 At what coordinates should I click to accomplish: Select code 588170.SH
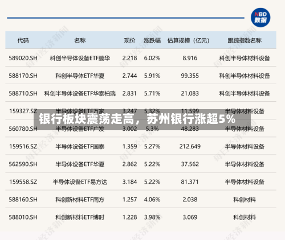click(x=23, y=76)
